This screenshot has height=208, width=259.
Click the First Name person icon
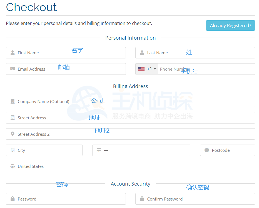(13, 53)
